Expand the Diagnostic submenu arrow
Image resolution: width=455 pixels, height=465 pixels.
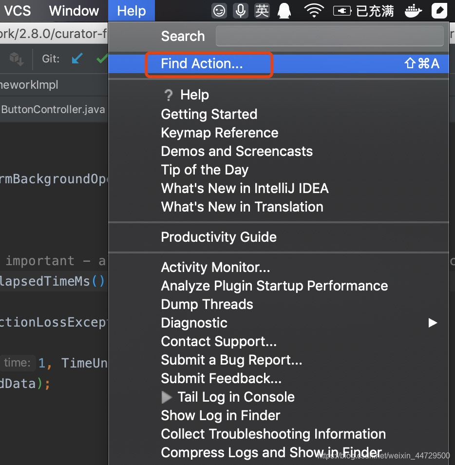click(432, 323)
